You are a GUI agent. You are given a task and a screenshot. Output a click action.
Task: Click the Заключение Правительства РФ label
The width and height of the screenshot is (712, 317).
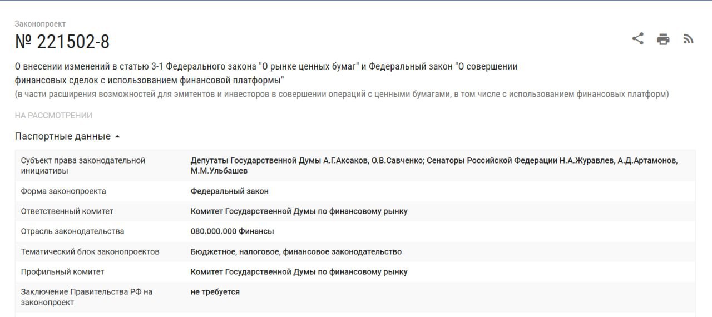point(86,297)
